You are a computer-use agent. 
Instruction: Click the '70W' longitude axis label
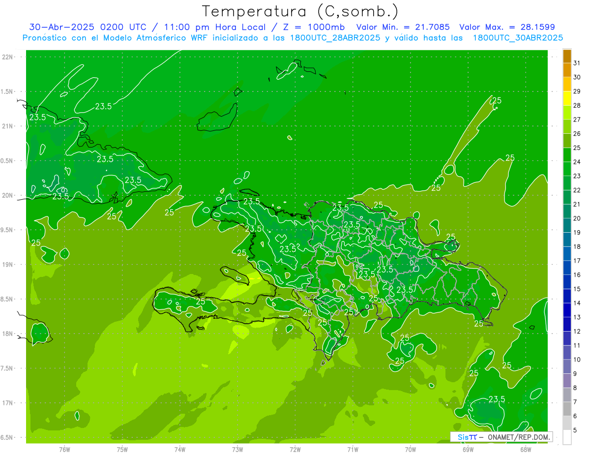point(410,449)
